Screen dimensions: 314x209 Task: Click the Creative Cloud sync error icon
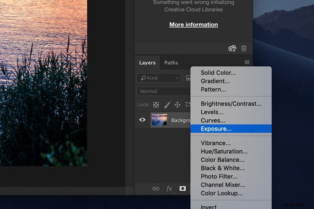tap(232, 48)
